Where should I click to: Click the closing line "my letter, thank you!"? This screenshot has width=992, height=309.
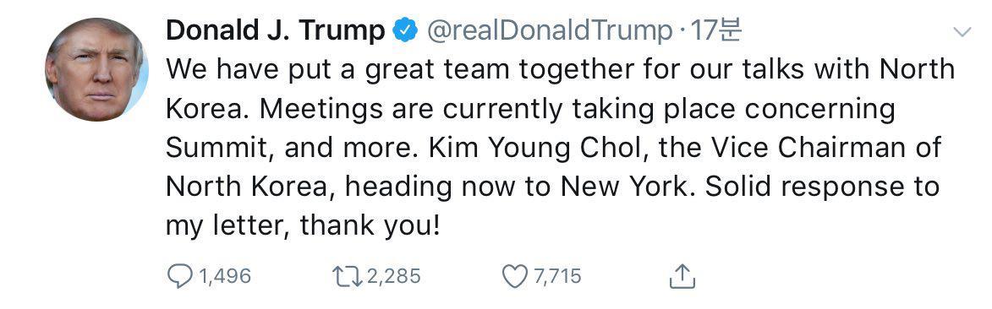(303, 226)
